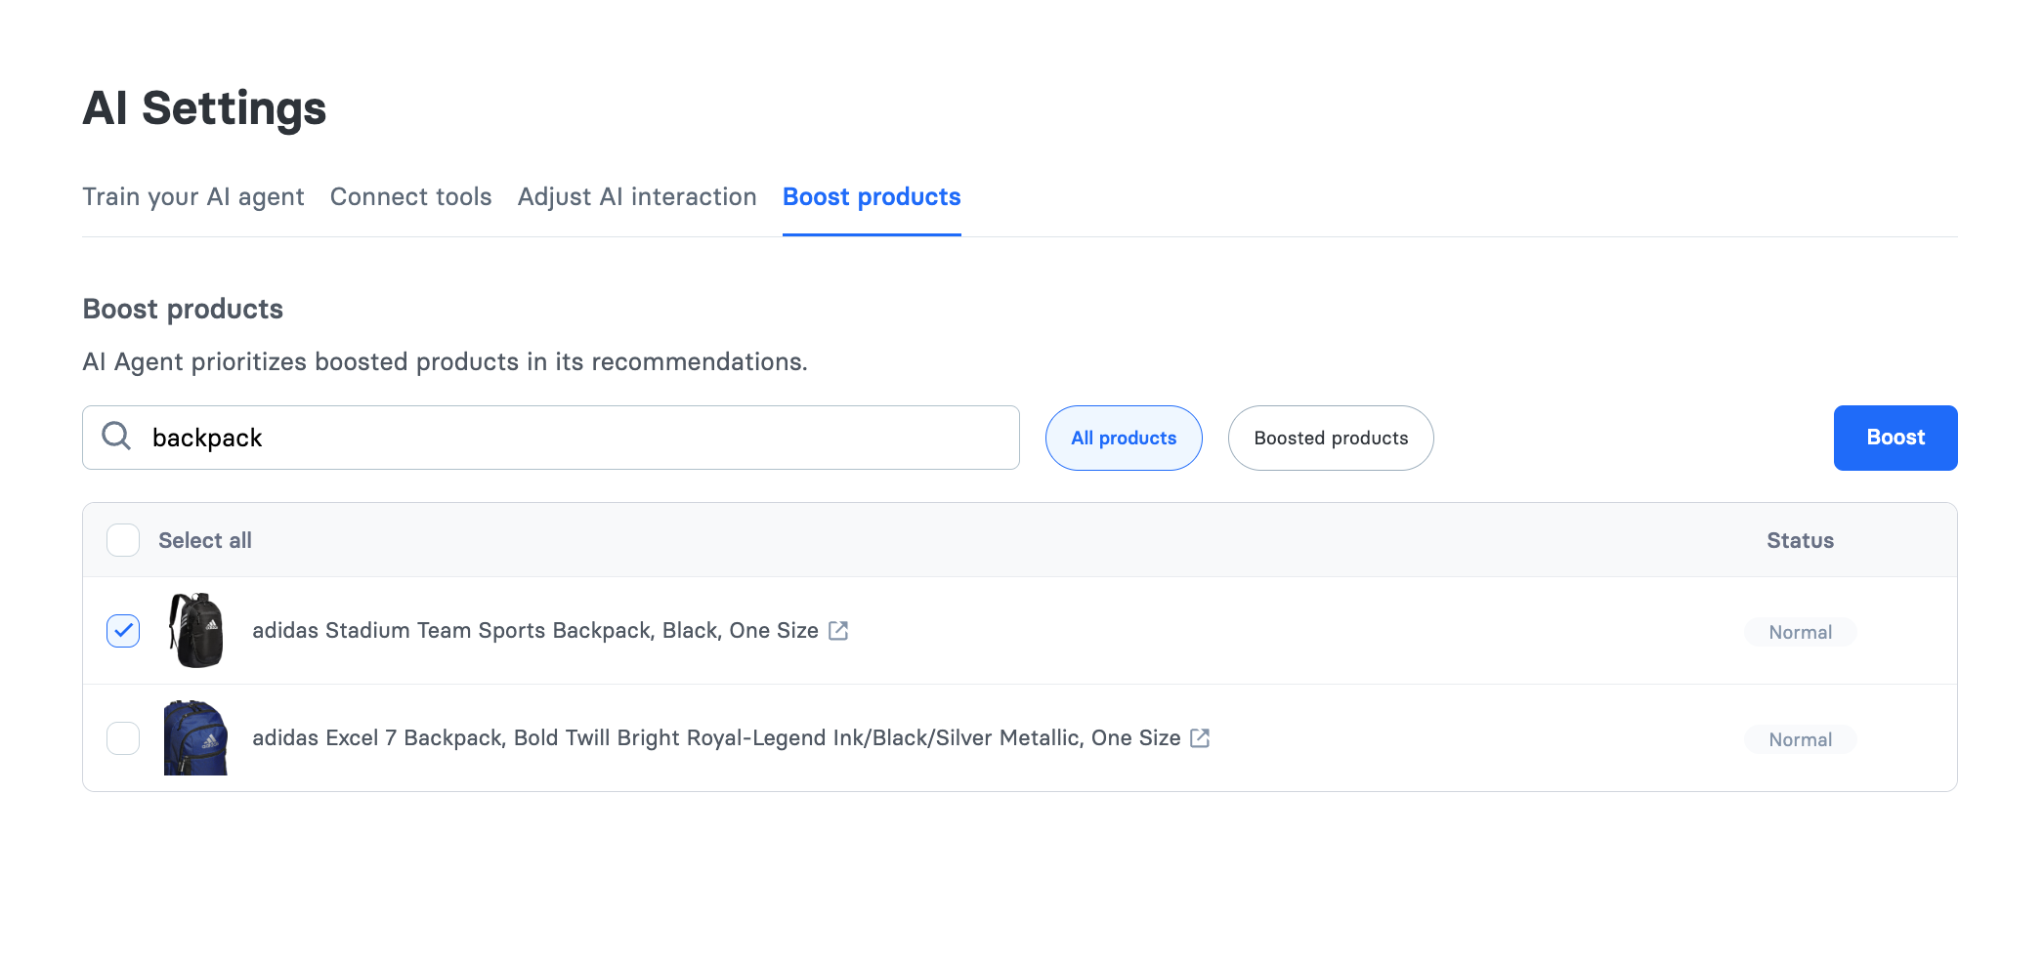Click the blue Excel 7 backpack thumbnail

pyautogui.click(x=195, y=738)
